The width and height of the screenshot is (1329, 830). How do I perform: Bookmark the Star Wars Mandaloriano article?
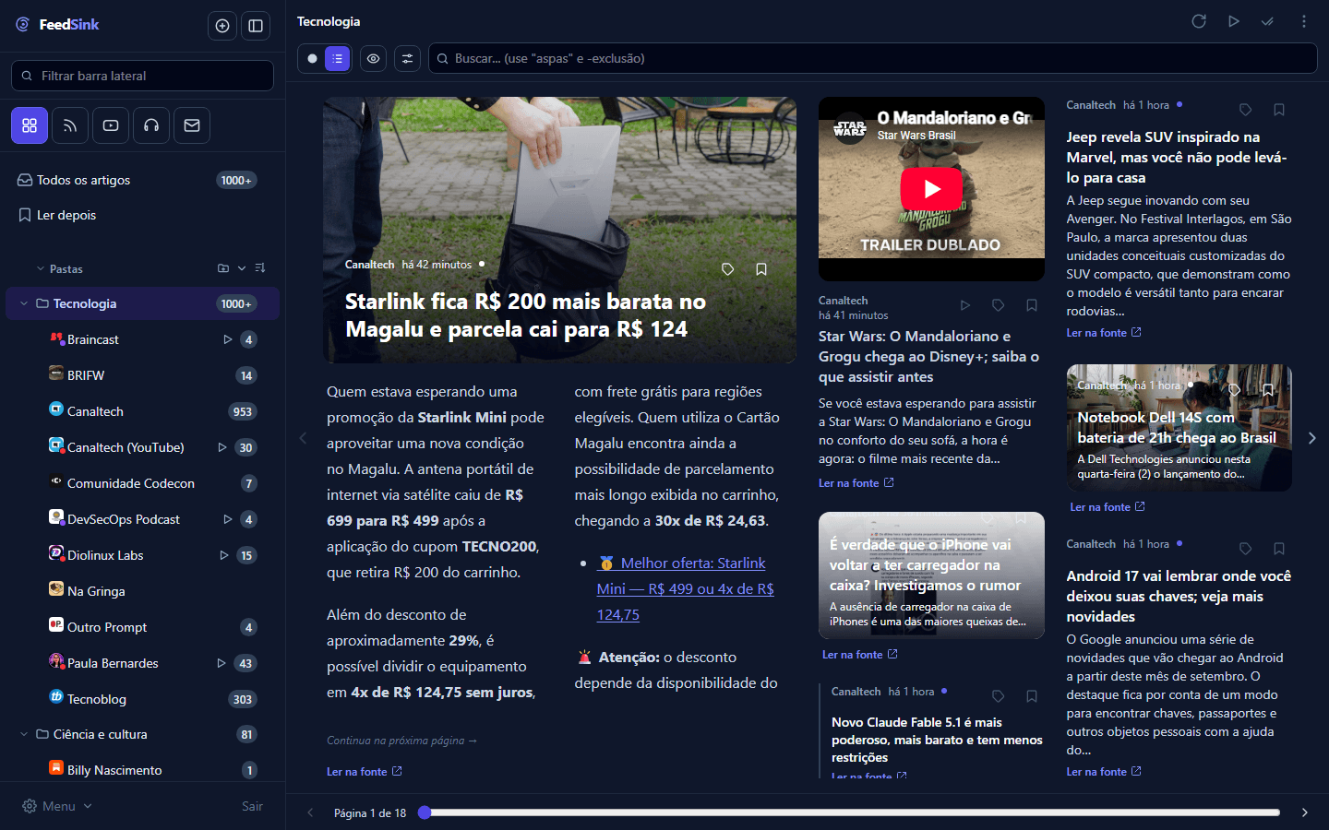pos(1032,305)
